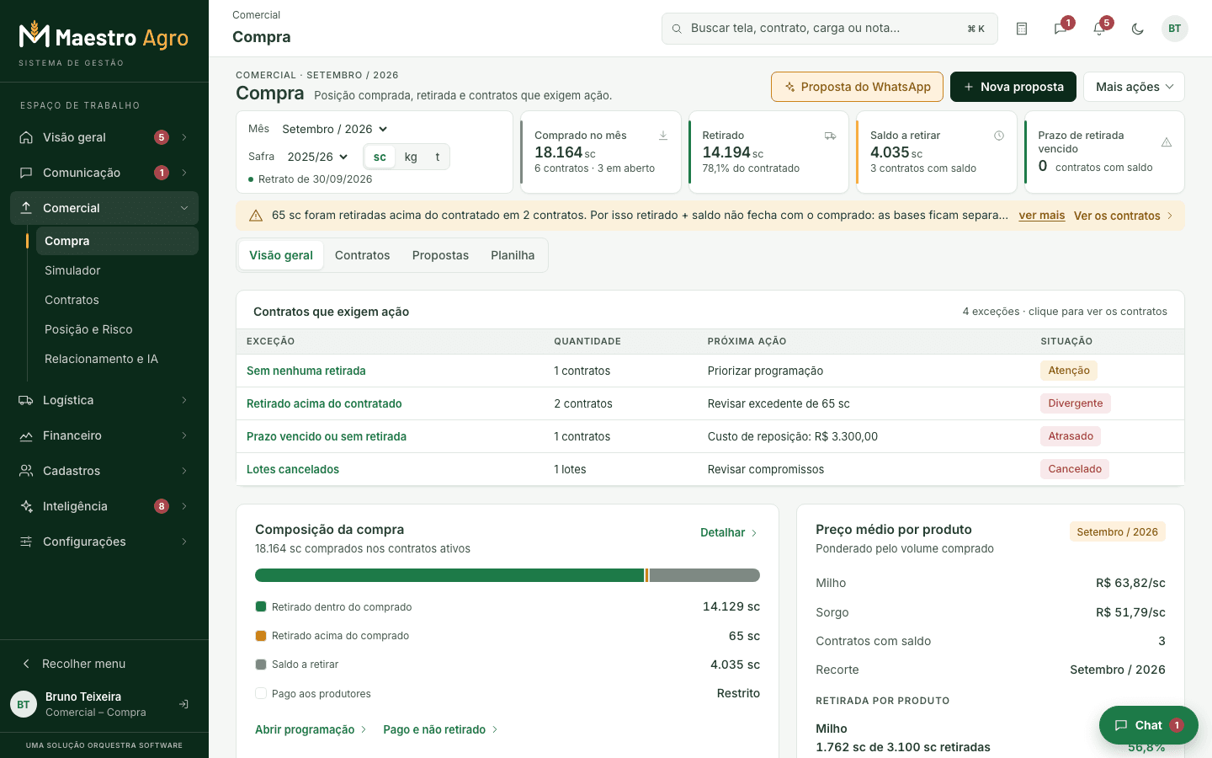Image resolution: width=1212 pixels, height=758 pixels.
Task: Click Nova proposta button
Action: point(1013,87)
